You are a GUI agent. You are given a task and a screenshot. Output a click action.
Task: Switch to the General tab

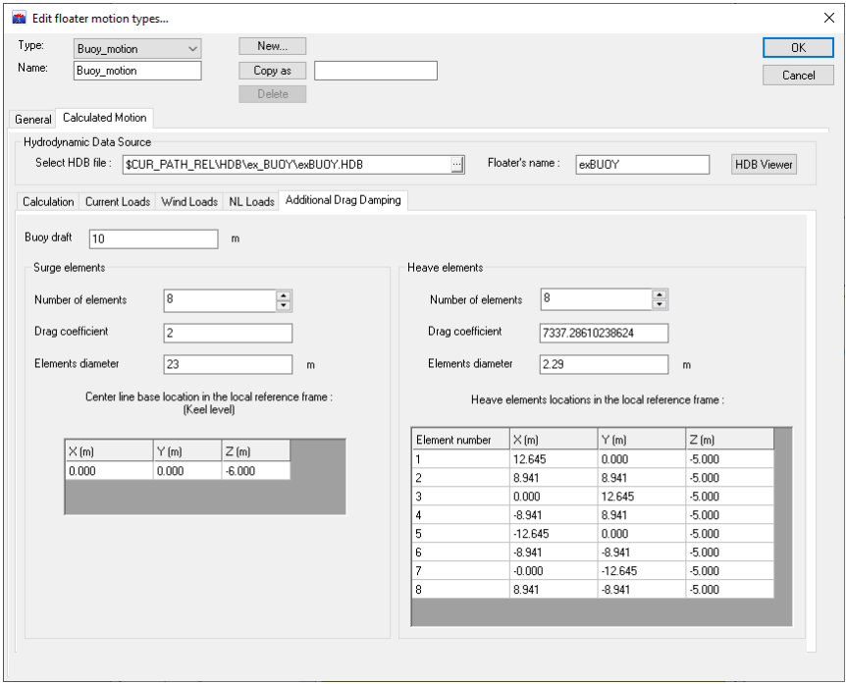click(x=32, y=119)
